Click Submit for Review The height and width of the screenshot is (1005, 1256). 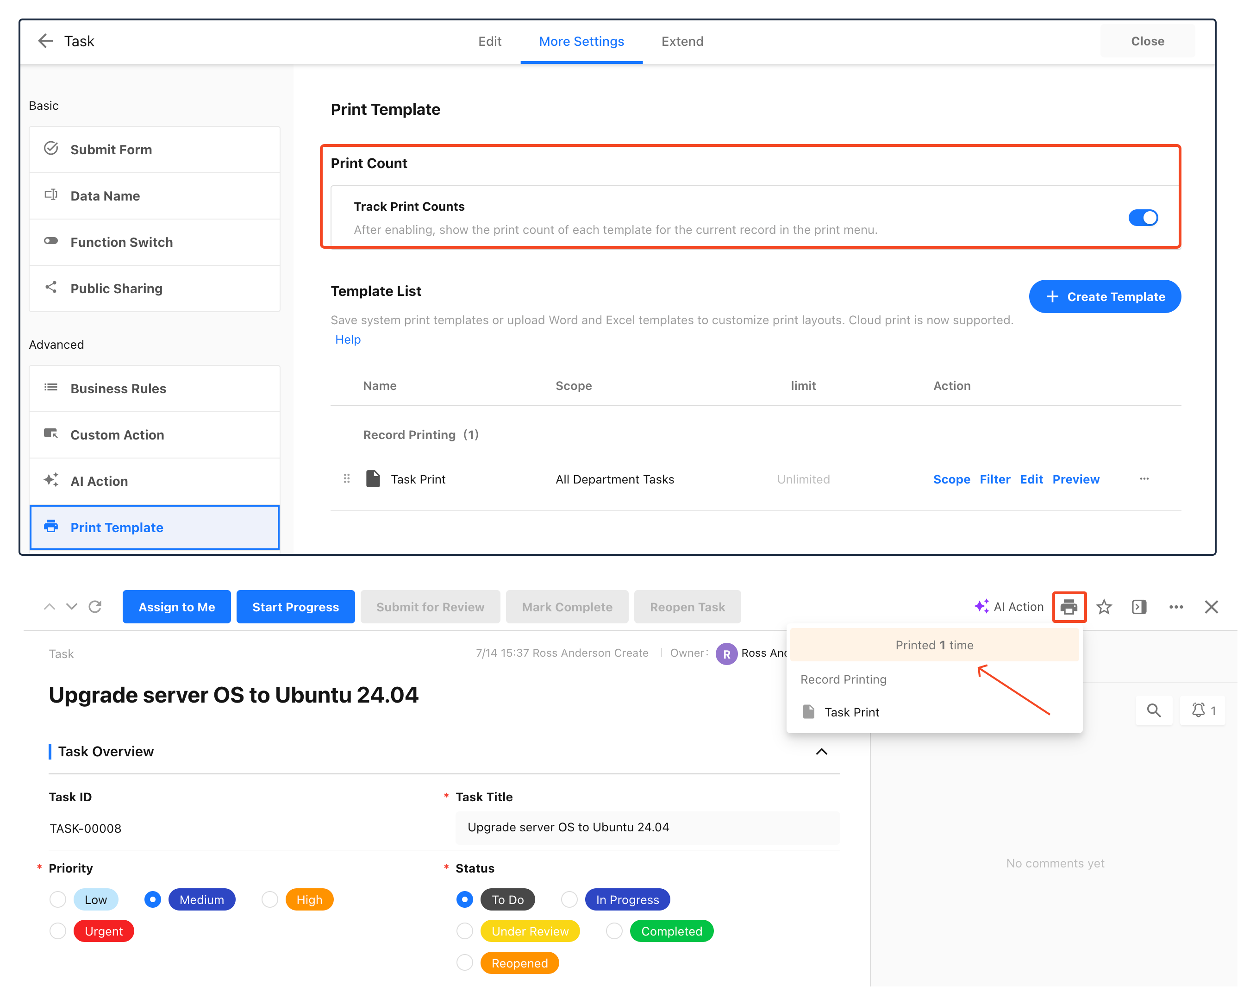click(x=430, y=607)
